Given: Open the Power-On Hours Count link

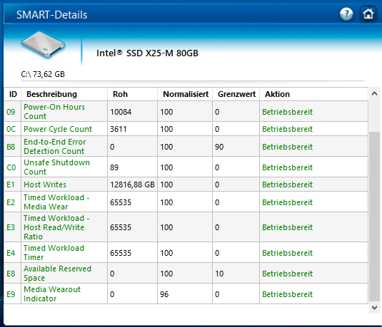Looking at the screenshot, I should (x=54, y=112).
